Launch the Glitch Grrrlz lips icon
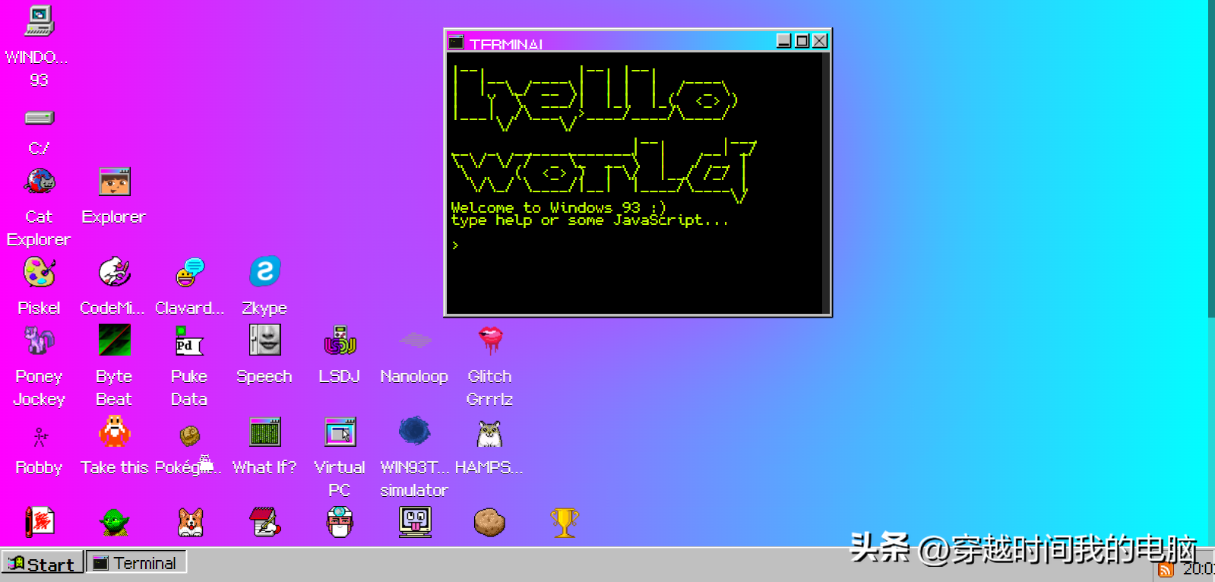 [490, 340]
